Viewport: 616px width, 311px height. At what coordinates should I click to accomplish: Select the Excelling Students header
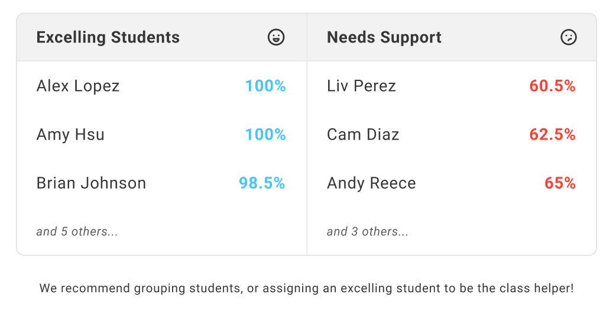108,37
